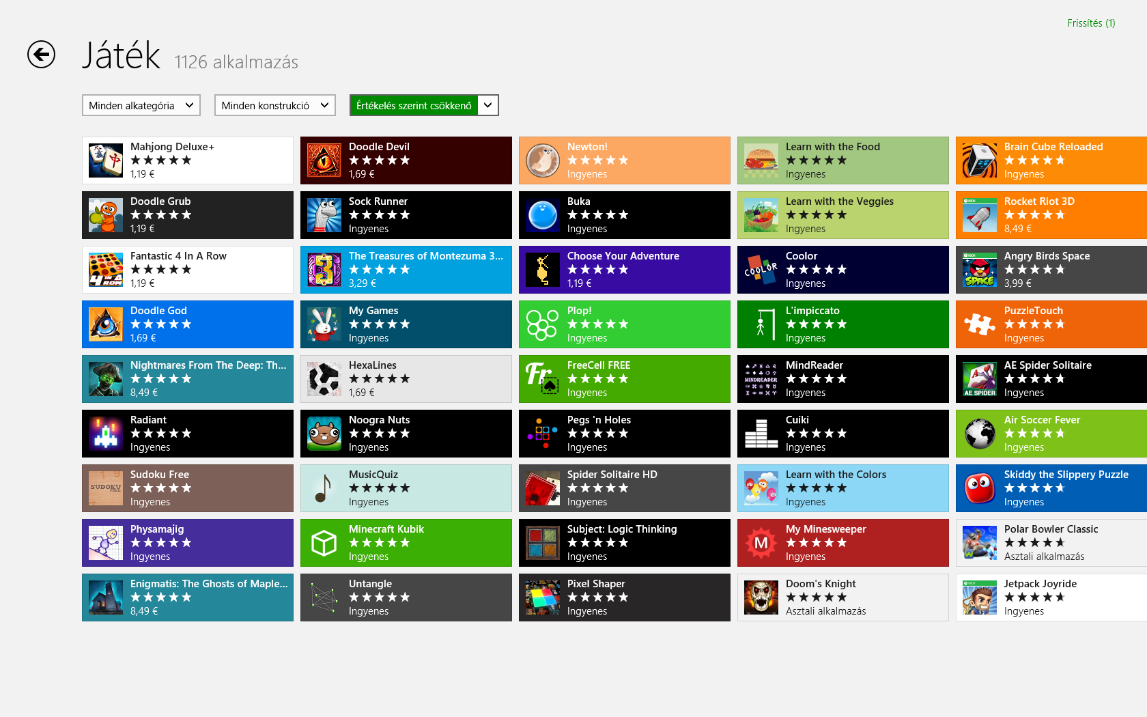Open the Pixel Shaper colorful thumbnail
The width and height of the screenshot is (1147, 717).
pos(543,597)
